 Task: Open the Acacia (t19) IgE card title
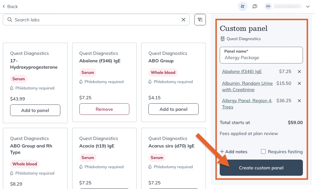tap(97, 146)
